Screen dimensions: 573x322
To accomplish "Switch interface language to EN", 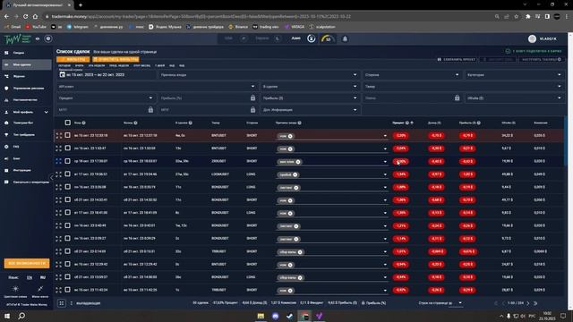I will 30,277.
